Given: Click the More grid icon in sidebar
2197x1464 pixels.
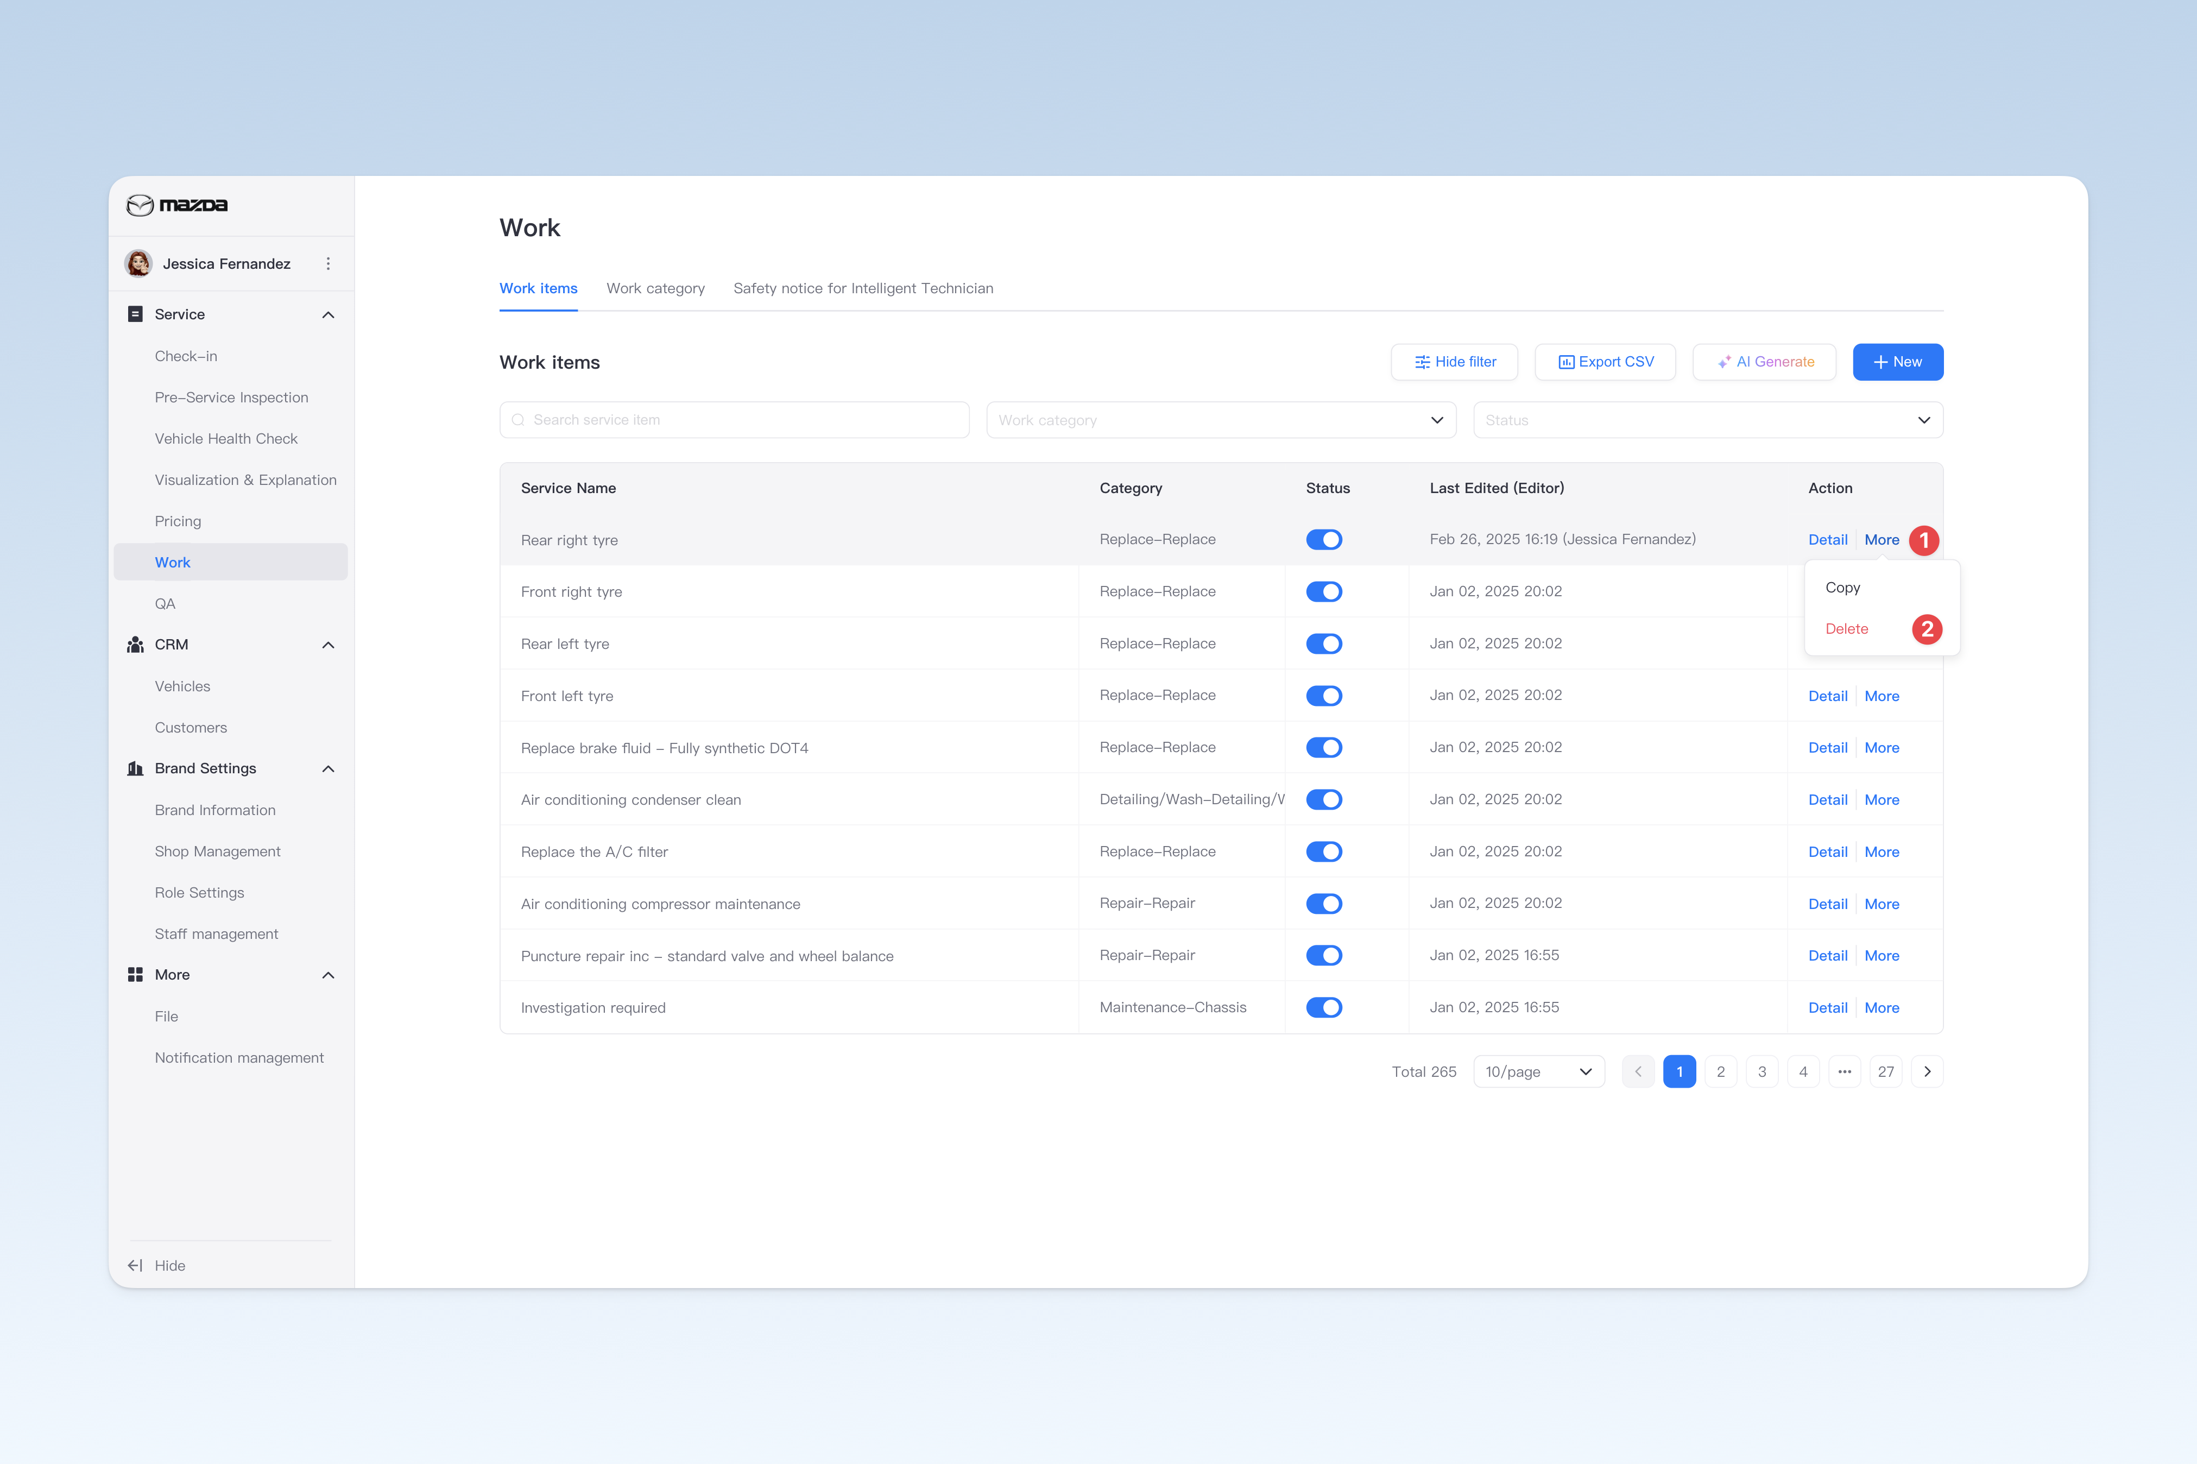Looking at the screenshot, I should point(135,975).
